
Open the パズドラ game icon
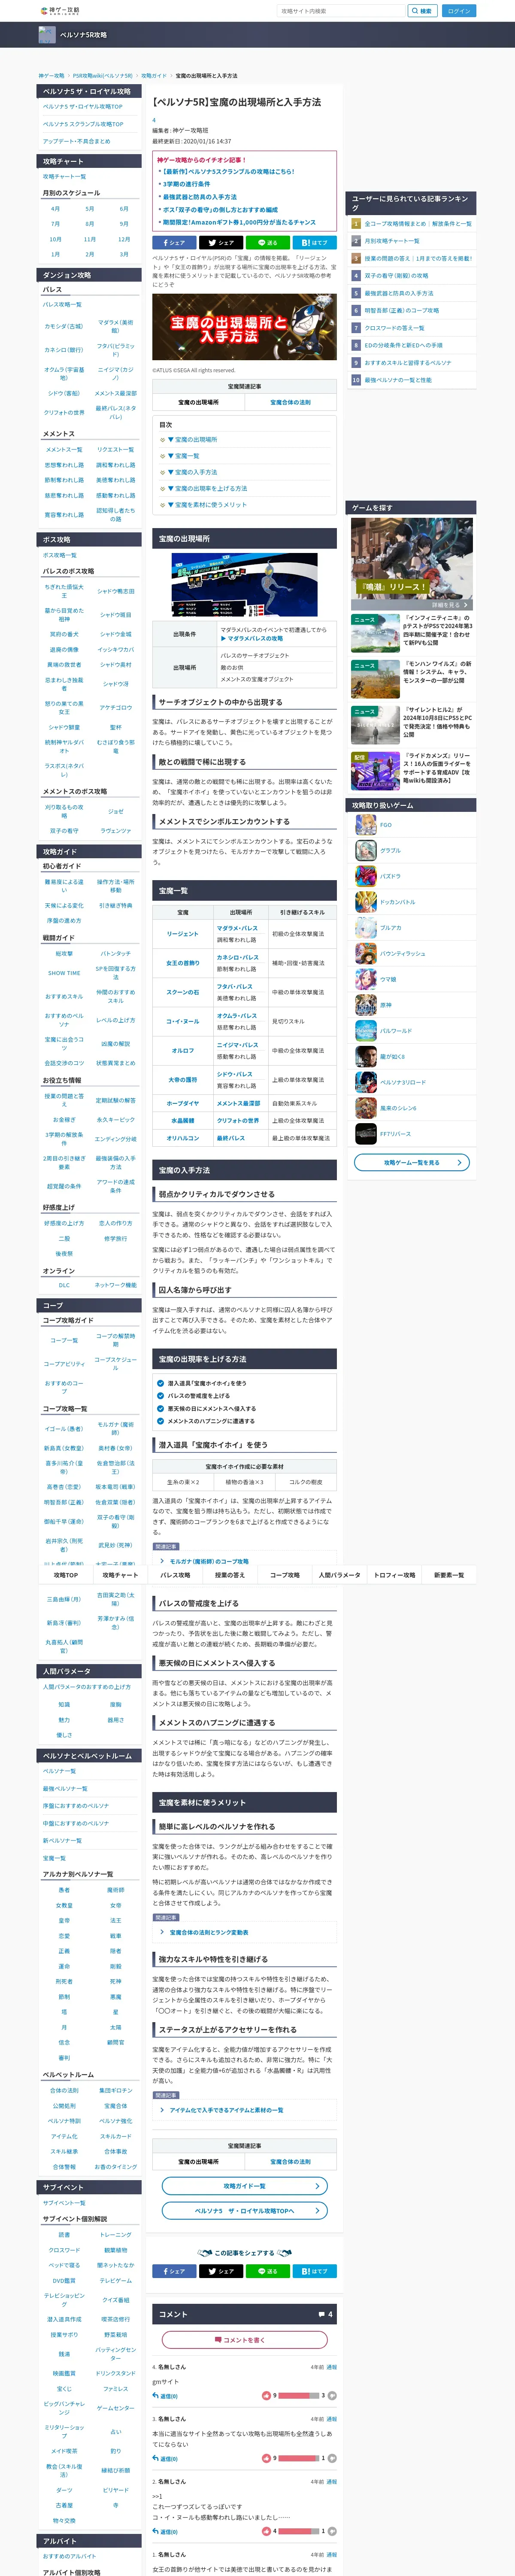point(366,876)
